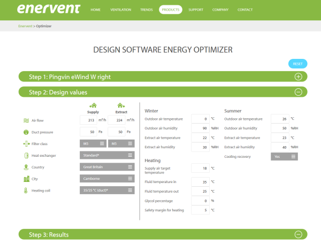Edit Winter outdoor air temperature field
This screenshot has height=244, width=321.
[200, 119]
